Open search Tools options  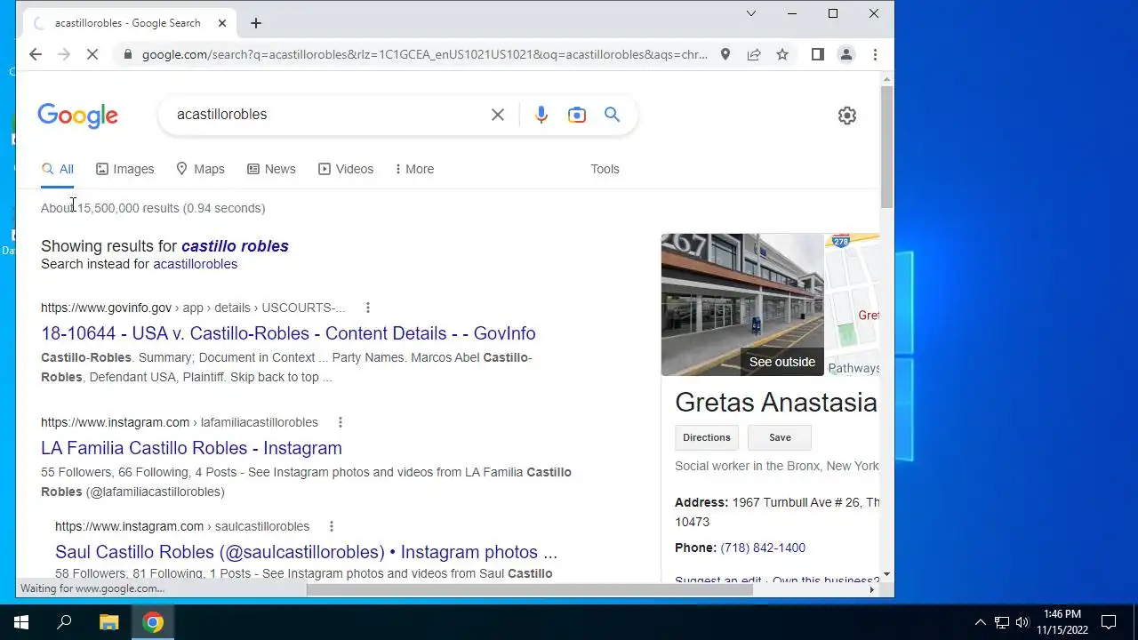pyautogui.click(x=605, y=169)
